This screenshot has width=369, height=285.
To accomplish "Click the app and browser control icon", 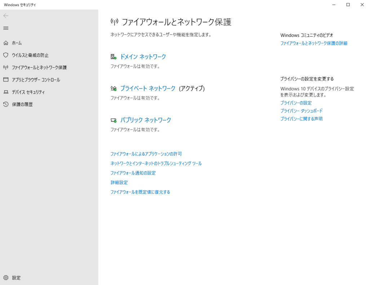I will point(6,80).
